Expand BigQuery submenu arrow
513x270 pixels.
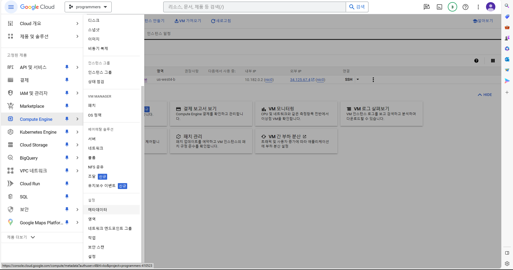point(77,158)
